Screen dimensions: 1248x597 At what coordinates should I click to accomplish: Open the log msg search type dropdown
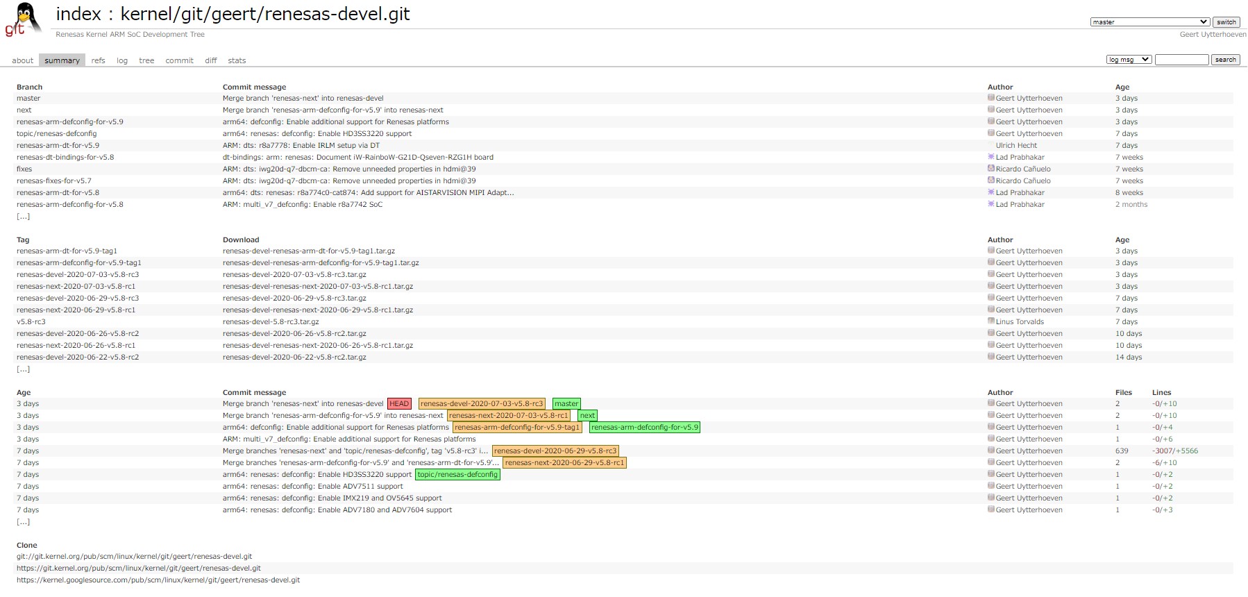1129,60
